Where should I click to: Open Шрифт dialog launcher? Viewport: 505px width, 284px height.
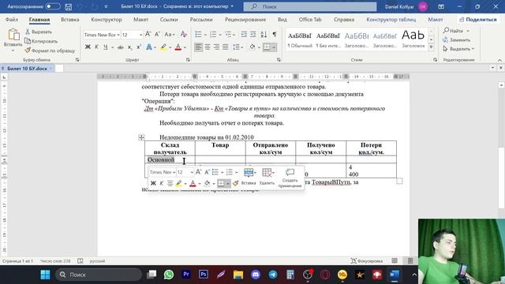188,60
